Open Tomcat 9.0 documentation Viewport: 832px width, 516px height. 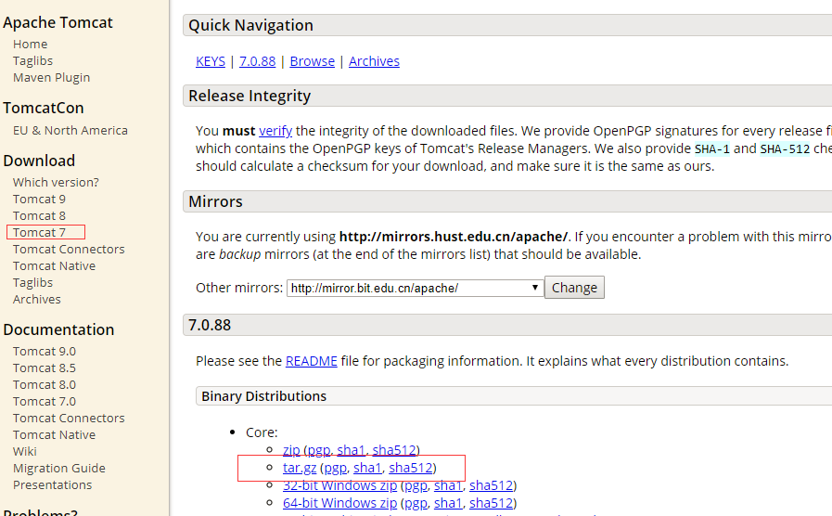click(x=45, y=352)
